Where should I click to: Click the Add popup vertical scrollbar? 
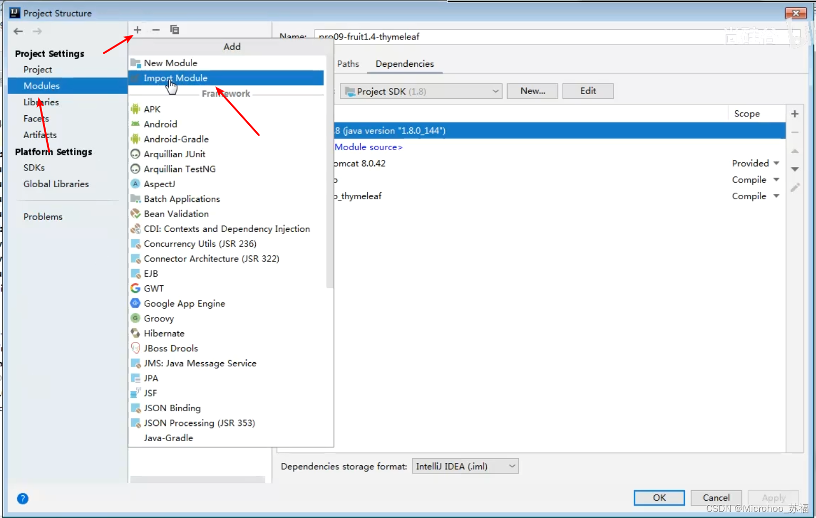coord(330,172)
